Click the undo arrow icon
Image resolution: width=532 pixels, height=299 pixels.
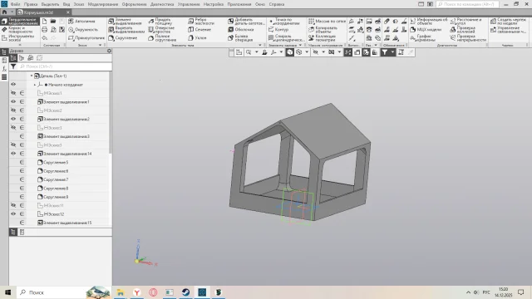click(x=44, y=38)
